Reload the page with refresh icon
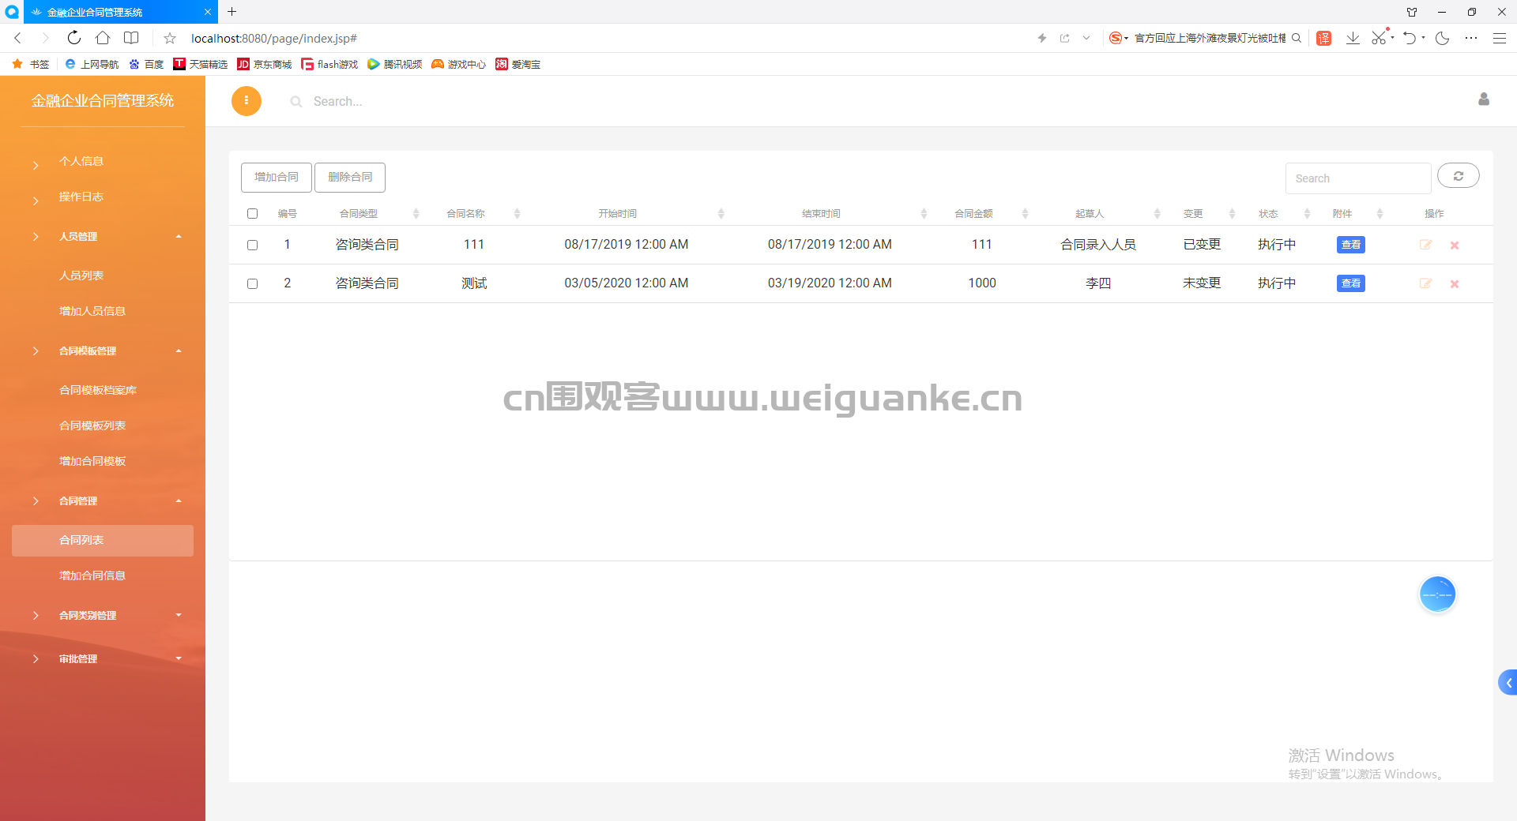 [73, 38]
